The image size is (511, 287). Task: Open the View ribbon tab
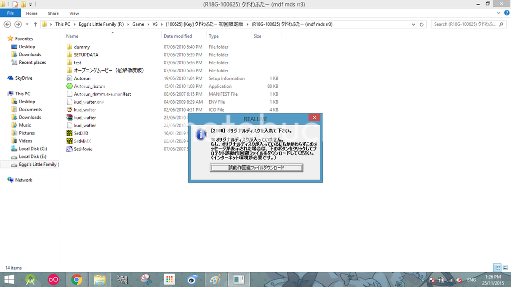[74, 13]
